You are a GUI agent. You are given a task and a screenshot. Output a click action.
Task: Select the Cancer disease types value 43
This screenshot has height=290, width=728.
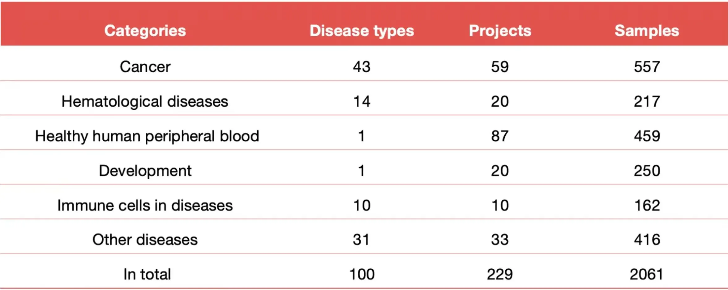click(x=362, y=67)
